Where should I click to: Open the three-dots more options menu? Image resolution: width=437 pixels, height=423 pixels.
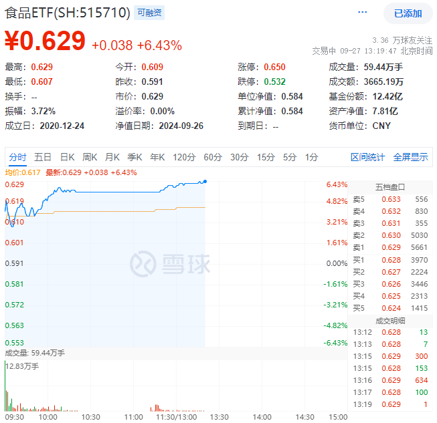coord(363,13)
